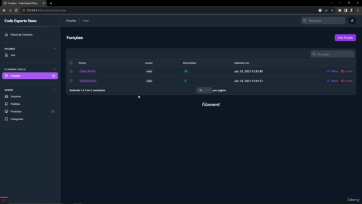Viewport: 362px width, 204px height.
Task: Click the Listar breadcrumb
Action: click(x=85, y=20)
